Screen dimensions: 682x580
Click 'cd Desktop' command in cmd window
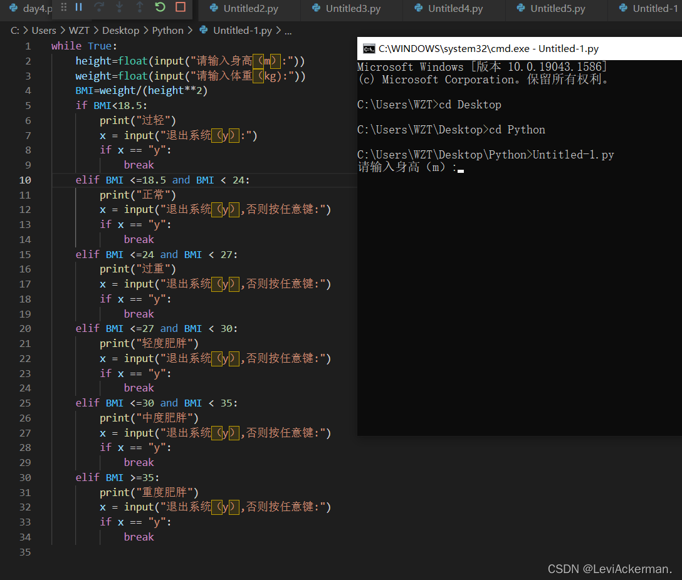[470, 105]
